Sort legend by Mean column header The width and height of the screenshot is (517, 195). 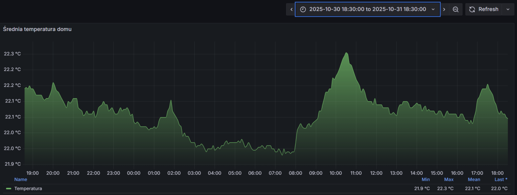click(x=474, y=179)
